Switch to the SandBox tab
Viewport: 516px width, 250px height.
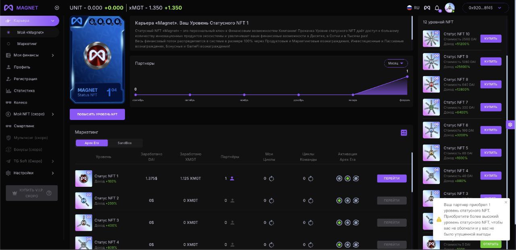tap(125, 143)
